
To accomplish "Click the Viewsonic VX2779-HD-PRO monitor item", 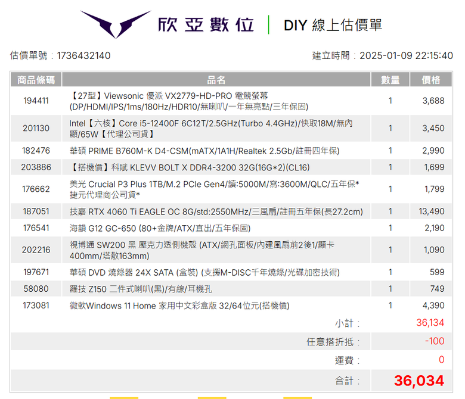I will [x=189, y=101].
